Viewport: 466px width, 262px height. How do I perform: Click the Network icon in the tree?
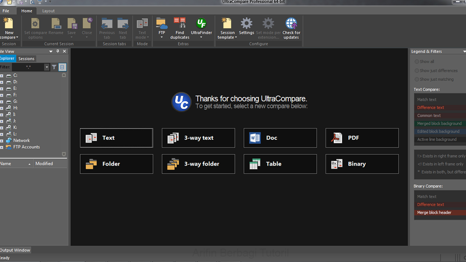[x=9, y=140]
